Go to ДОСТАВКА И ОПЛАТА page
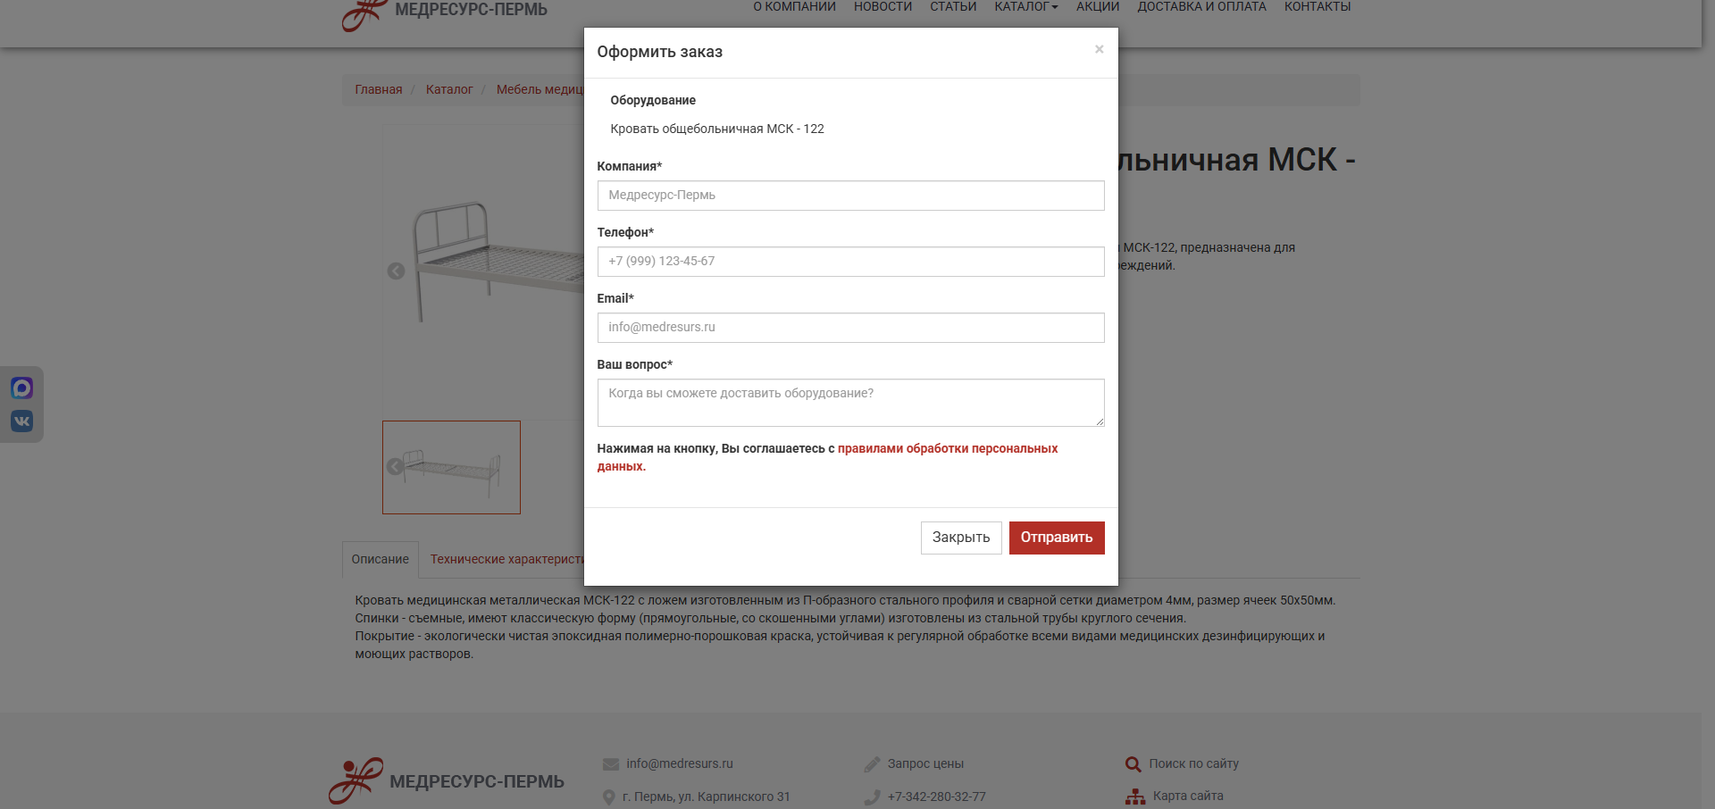This screenshot has width=1715, height=809. [x=1201, y=7]
